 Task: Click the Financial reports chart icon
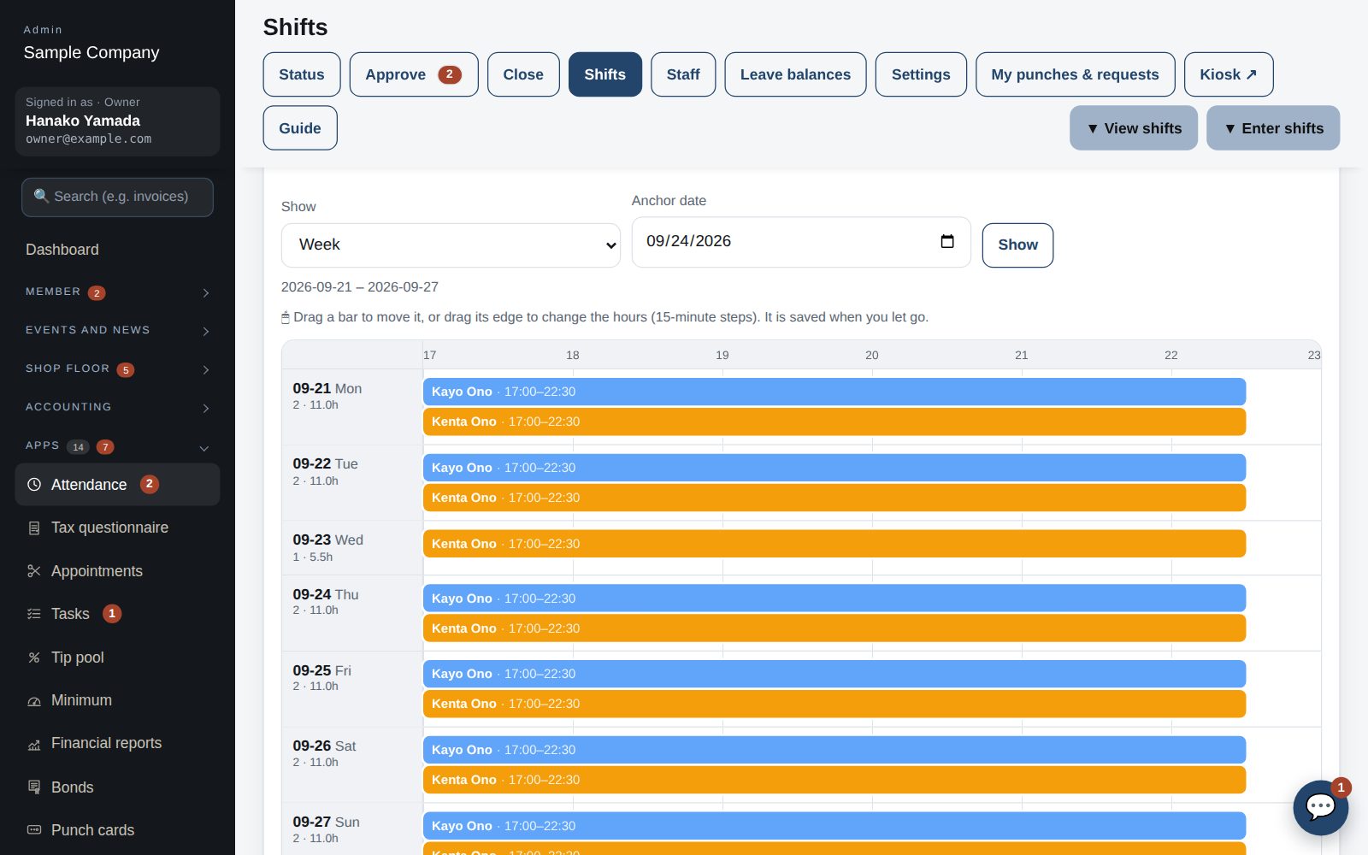click(x=34, y=744)
